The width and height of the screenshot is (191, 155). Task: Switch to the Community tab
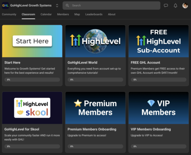tap(9, 14)
